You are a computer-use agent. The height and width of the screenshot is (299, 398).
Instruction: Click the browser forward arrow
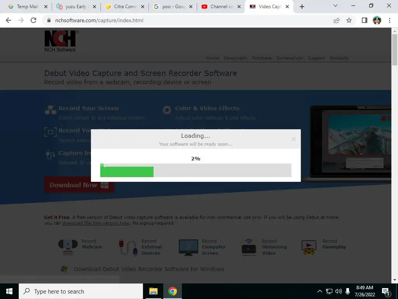tap(21, 20)
